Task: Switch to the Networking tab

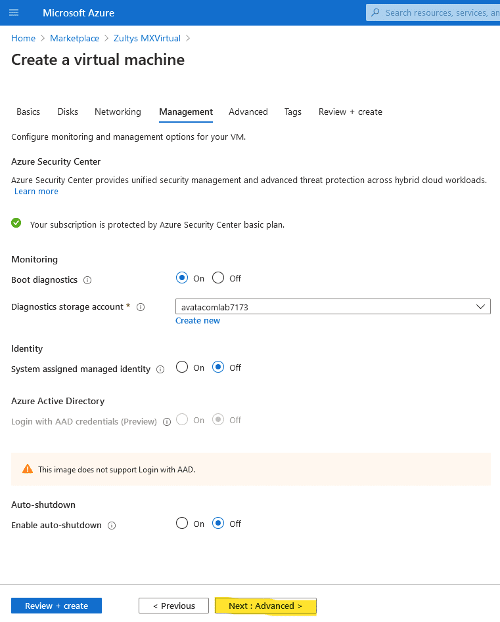Action: point(118,112)
